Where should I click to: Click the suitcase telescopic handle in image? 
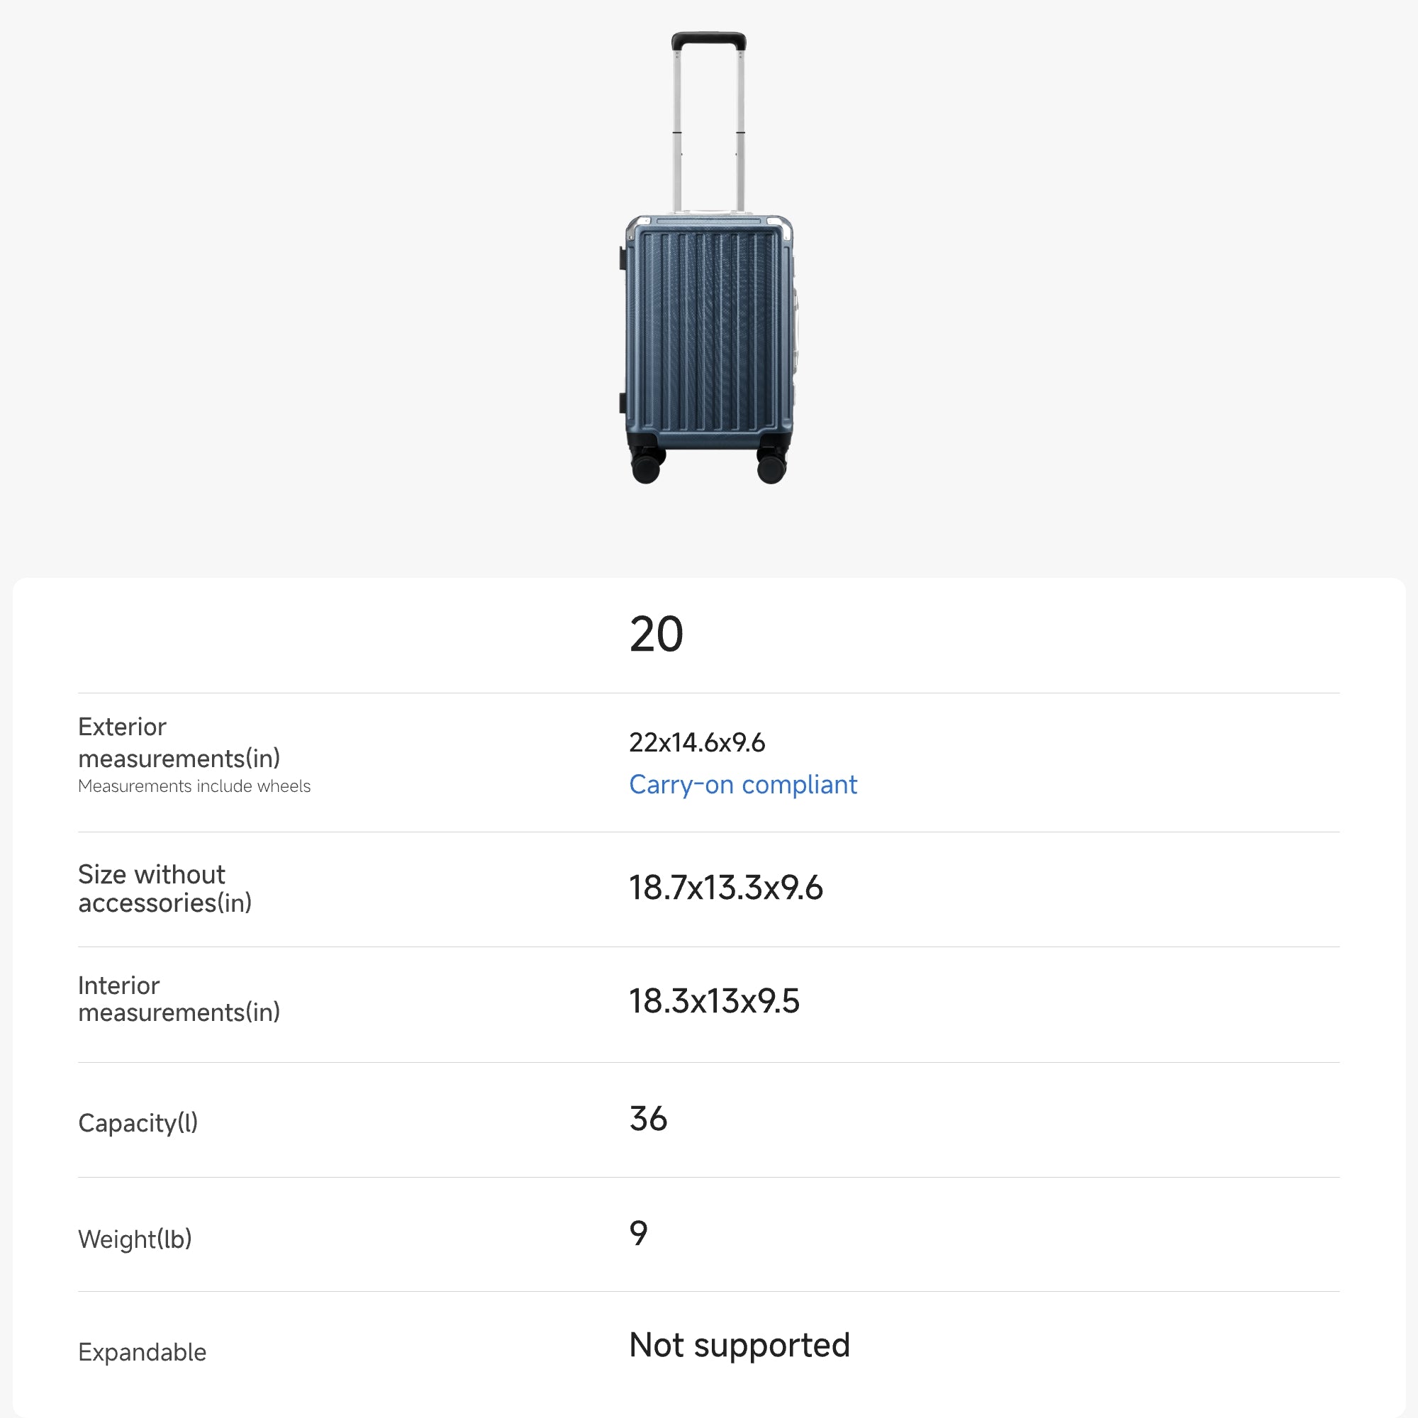coord(708,110)
